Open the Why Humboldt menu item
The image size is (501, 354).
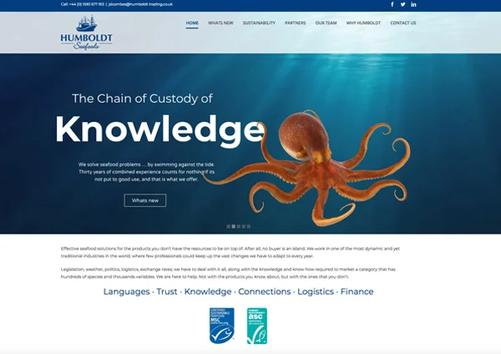(362, 23)
